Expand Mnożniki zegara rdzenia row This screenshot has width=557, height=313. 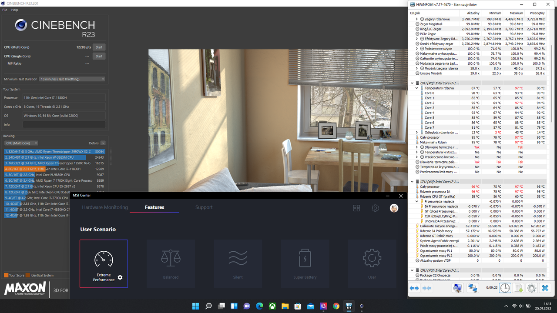(417, 68)
